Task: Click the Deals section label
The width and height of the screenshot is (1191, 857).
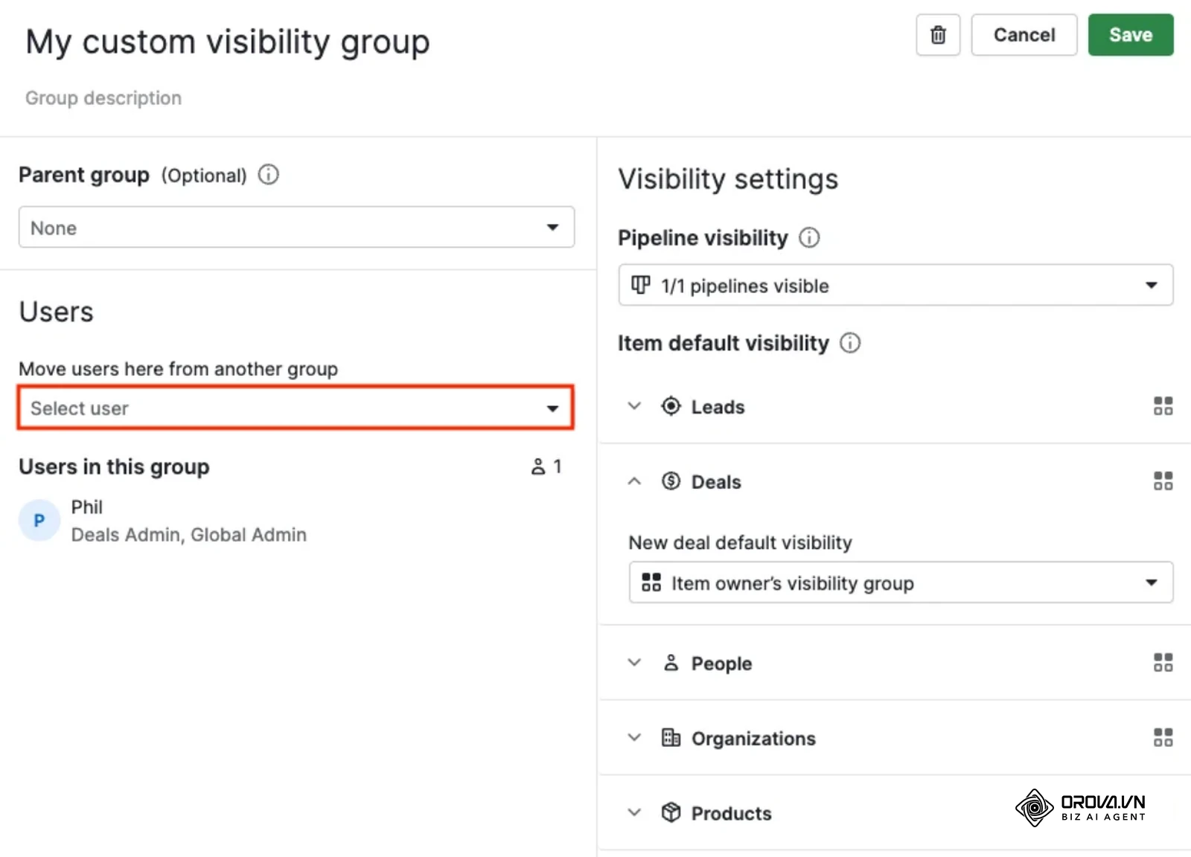Action: coord(716,482)
